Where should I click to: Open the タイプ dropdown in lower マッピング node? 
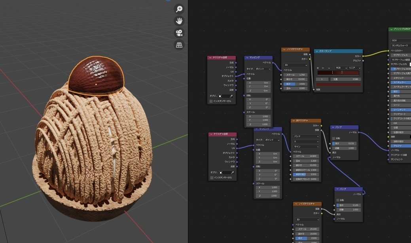(272, 140)
